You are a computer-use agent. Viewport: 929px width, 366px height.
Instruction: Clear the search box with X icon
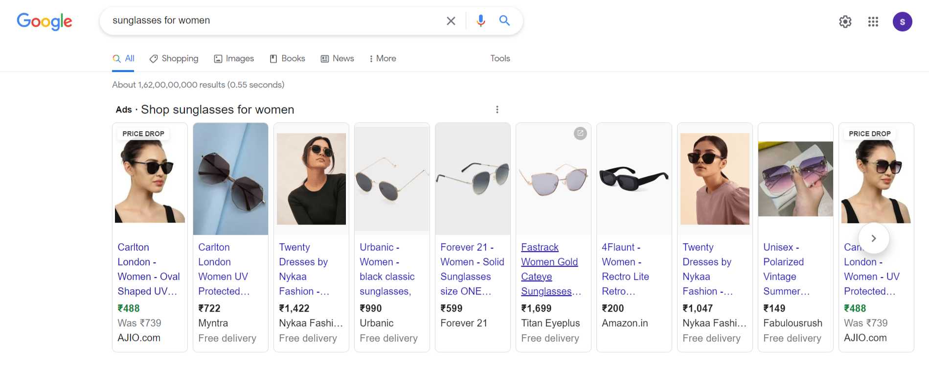pyautogui.click(x=451, y=21)
